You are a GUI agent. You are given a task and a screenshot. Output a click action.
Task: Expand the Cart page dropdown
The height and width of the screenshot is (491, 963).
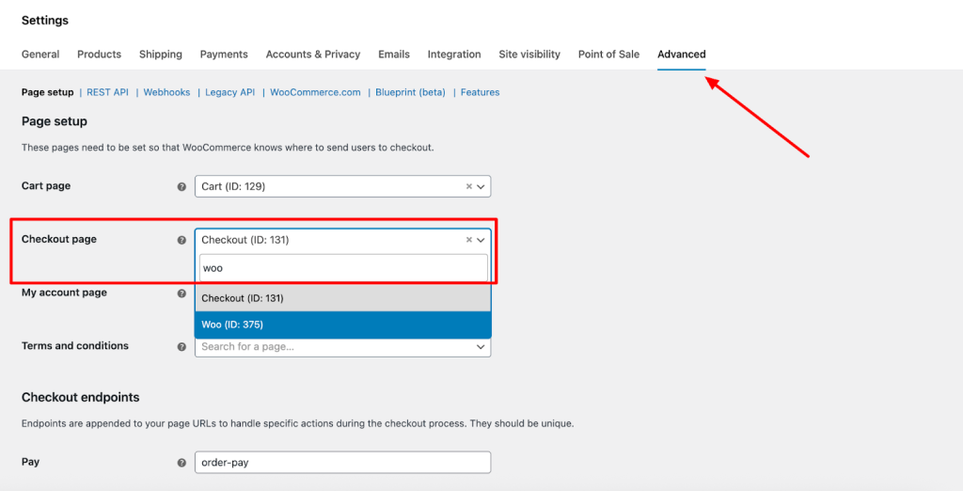pos(481,187)
